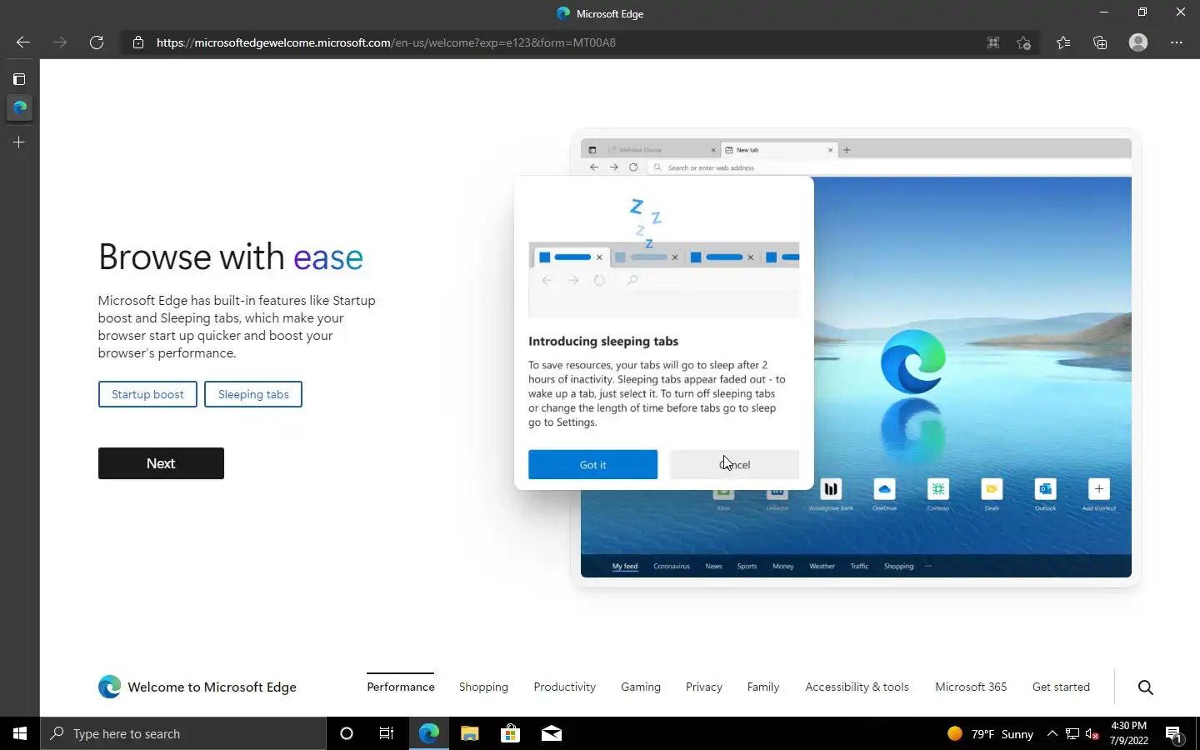Open a new tab with plus icon

[19, 142]
